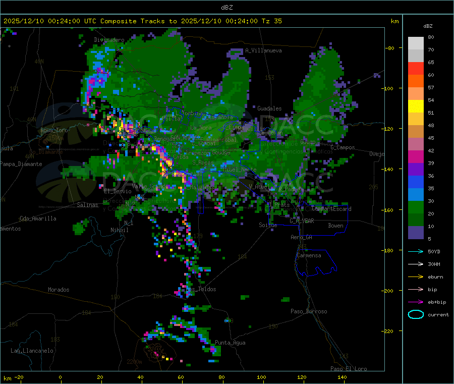Select the dark purple 5 dBZ color swatch

point(416,233)
